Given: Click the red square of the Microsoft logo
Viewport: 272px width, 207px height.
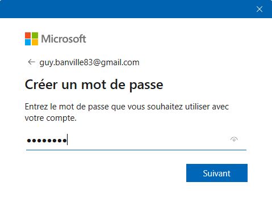Looking at the screenshot, I should 28,35.
